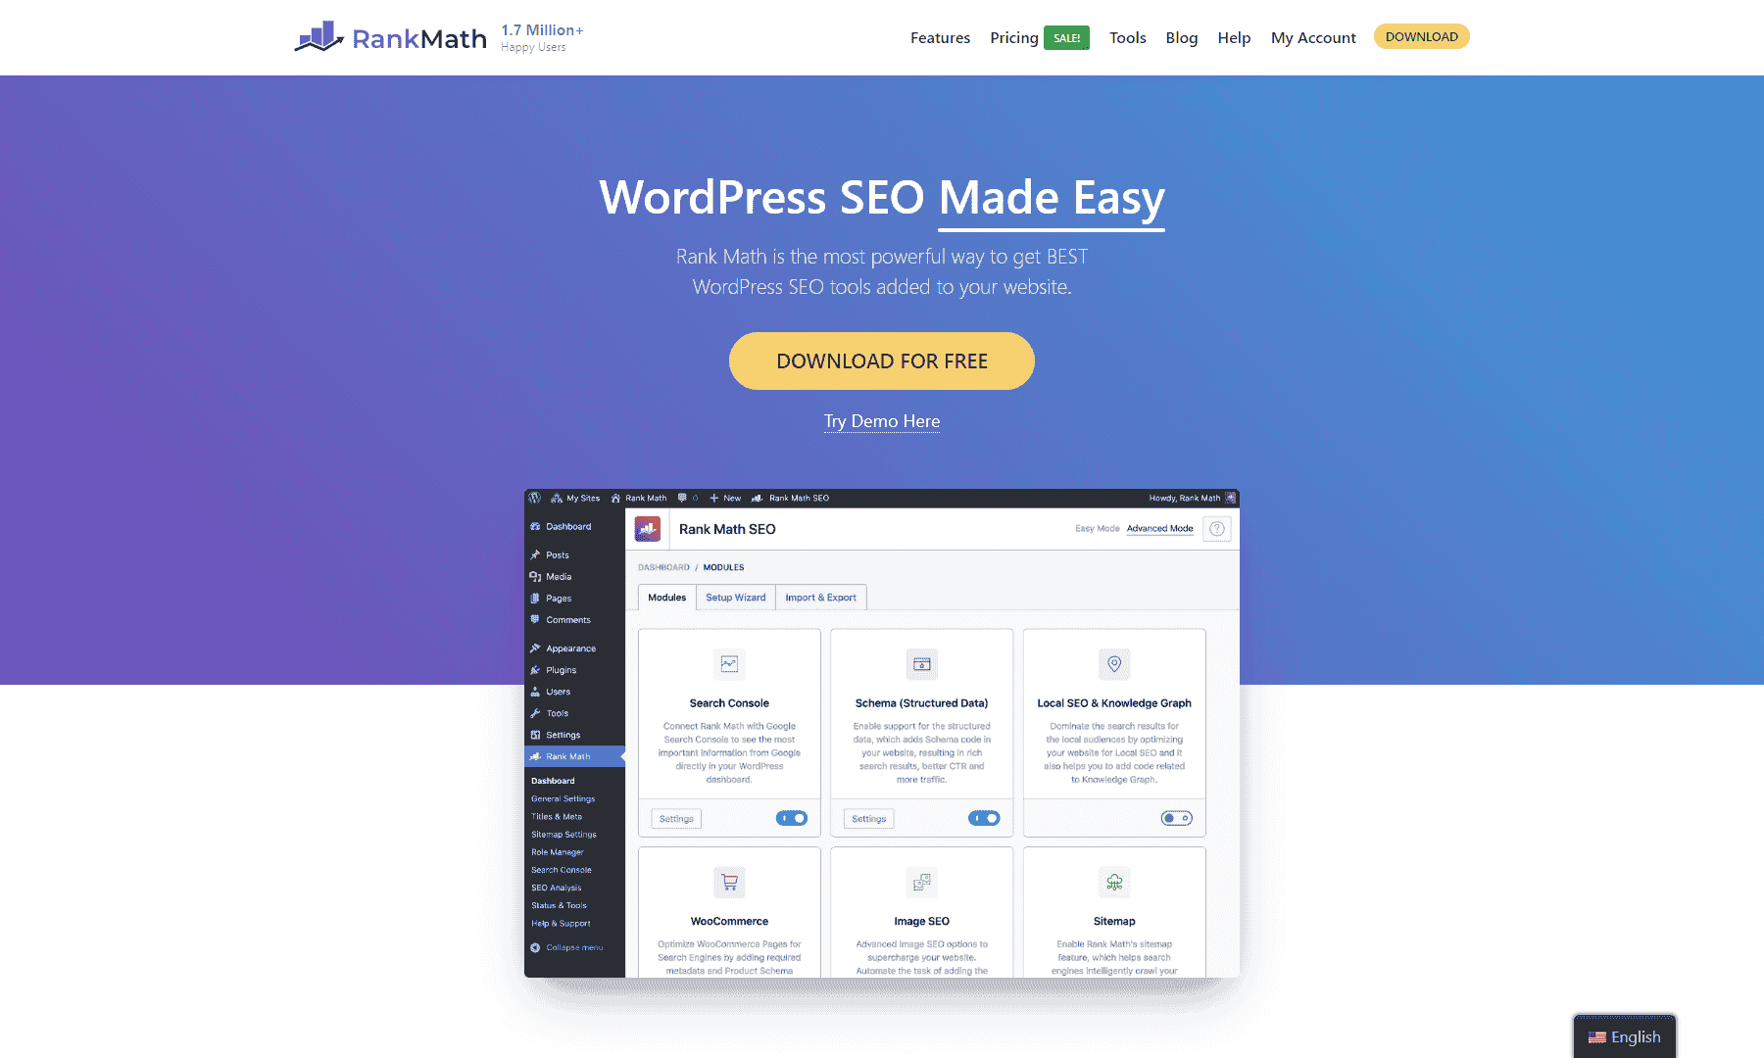Click the Schema module icon

pyautogui.click(x=922, y=664)
